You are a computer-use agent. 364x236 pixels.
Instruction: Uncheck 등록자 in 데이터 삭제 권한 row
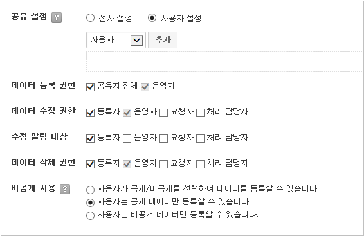tap(90, 164)
